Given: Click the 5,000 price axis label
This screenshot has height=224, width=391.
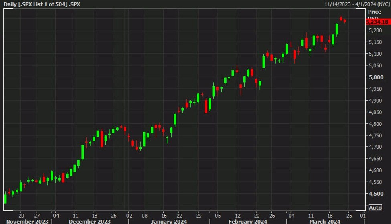Looking at the screenshot, I should pyautogui.click(x=375, y=77).
